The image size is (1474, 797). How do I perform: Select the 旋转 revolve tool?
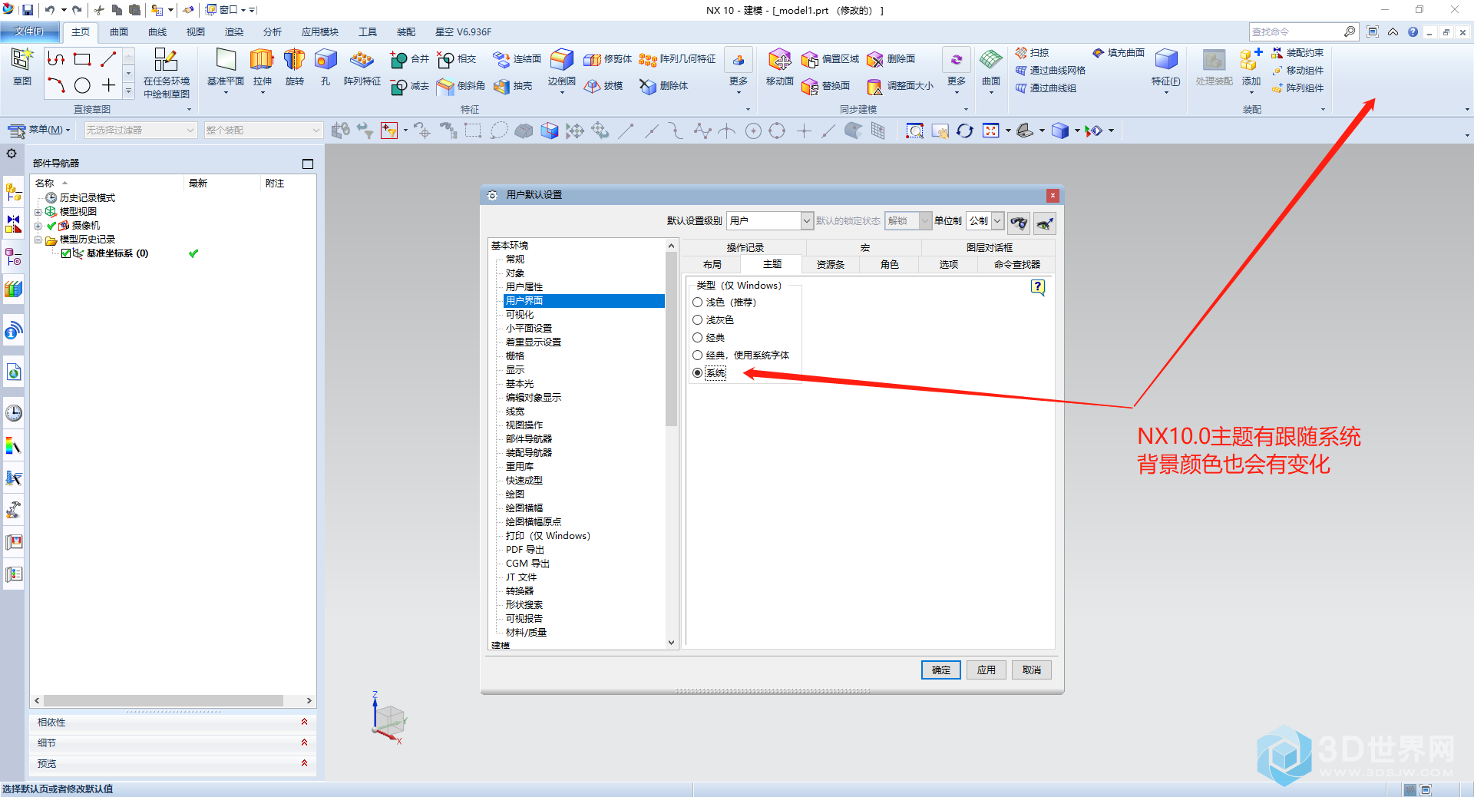(294, 67)
